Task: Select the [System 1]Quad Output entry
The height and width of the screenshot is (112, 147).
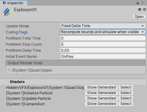Action: pyautogui.click(x=75, y=70)
